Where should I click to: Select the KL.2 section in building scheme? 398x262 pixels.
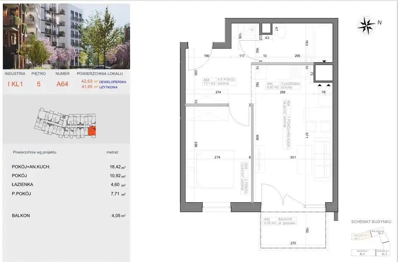point(378,233)
